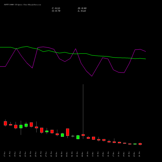Image resolution: width=162 pixels, height=162 pixels.
Task: Click the '22 Dec' date axis label
Action: (x=129, y=154)
